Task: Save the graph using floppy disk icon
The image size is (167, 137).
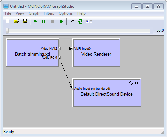Action: click(25, 21)
